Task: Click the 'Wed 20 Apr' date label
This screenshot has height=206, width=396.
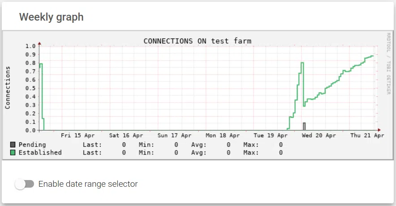Action: [319, 135]
